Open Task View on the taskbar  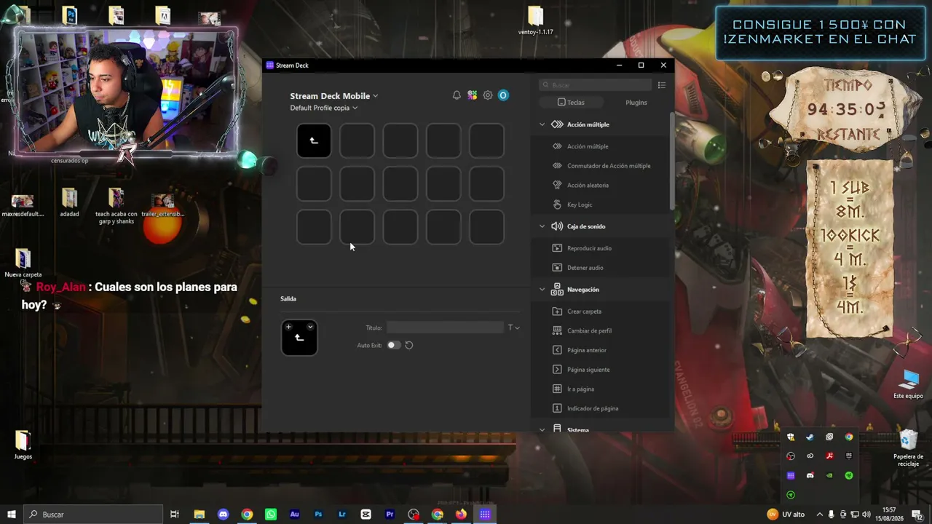[175, 515]
